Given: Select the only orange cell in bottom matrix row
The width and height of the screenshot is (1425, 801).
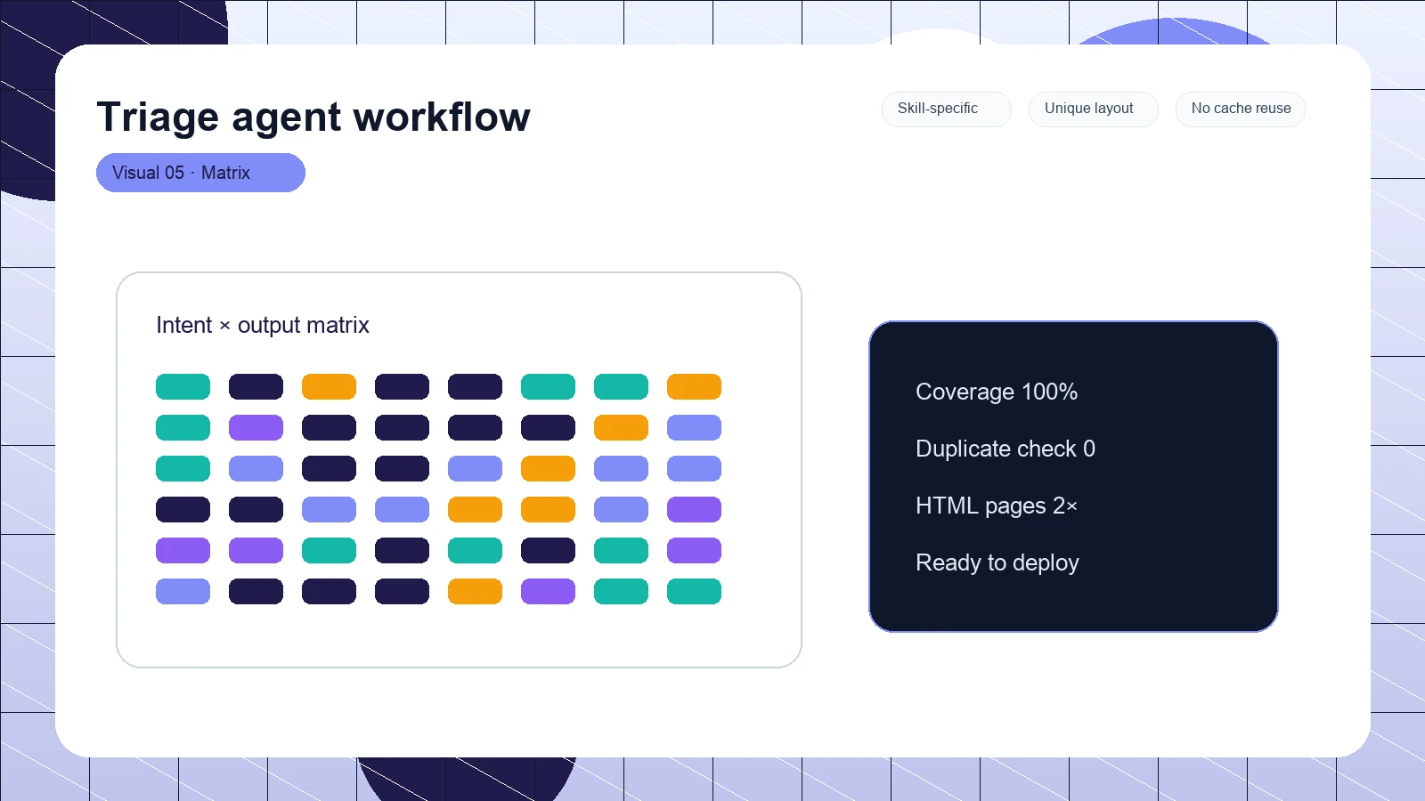Looking at the screenshot, I should coord(475,592).
